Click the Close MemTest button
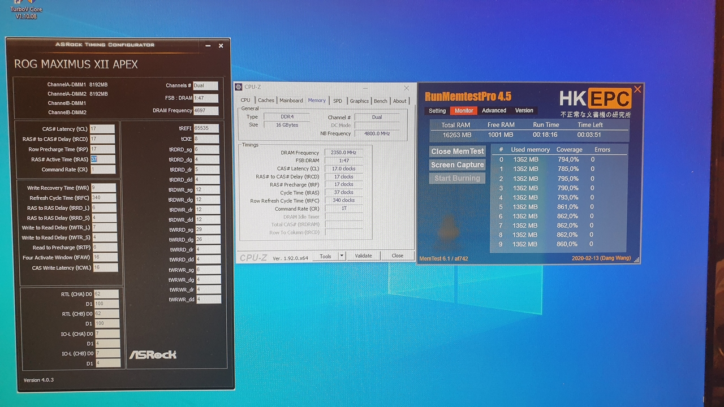 pyautogui.click(x=458, y=151)
